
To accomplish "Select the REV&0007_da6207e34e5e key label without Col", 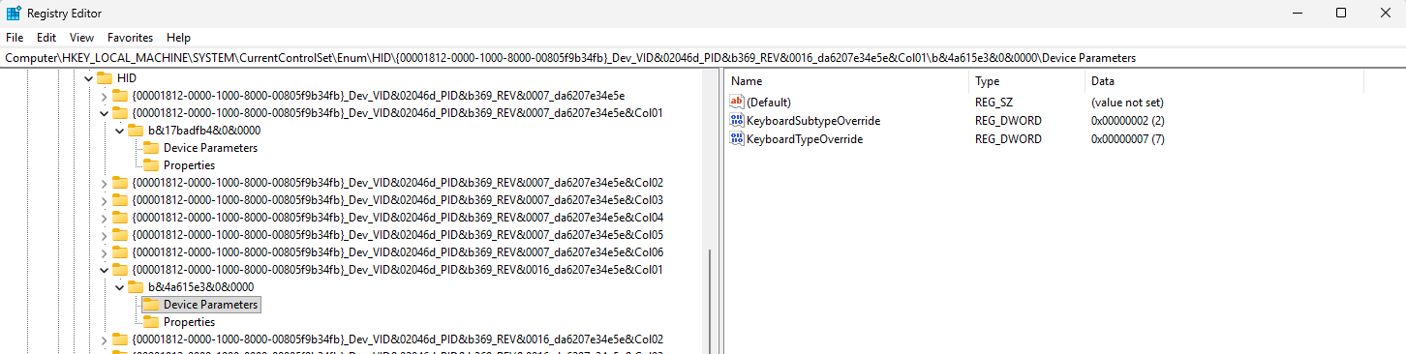I will click(x=379, y=95).
